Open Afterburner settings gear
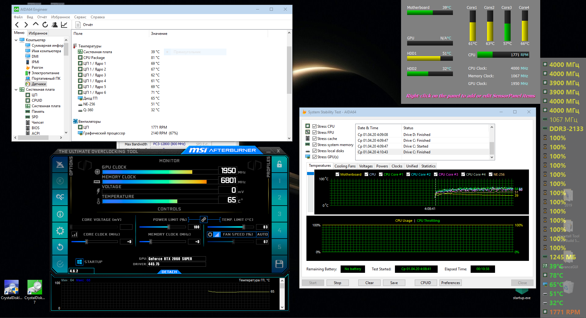The image size is (586, 318). (x=60, y=231)
